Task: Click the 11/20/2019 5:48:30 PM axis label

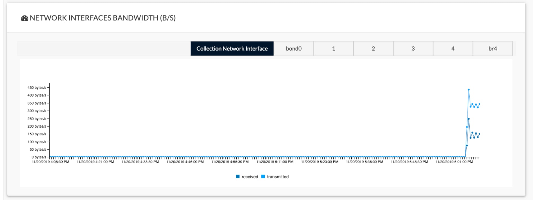Action: tap(409, 162)
